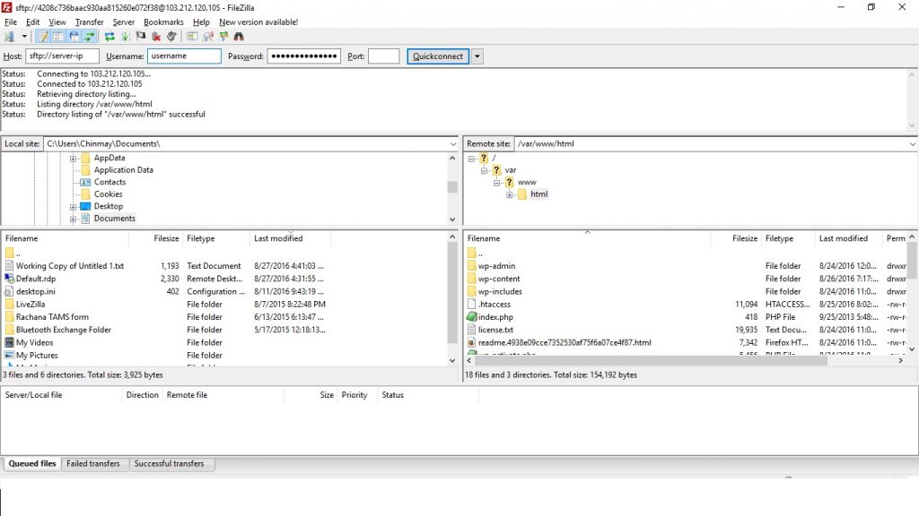Click the Refresh file lists icon
This screenshot has width=919, height=516.
[109, 37]
